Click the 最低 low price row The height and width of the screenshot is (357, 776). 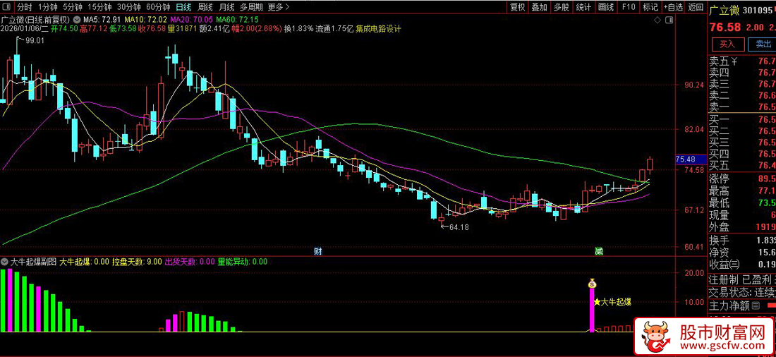pos(742,203)
